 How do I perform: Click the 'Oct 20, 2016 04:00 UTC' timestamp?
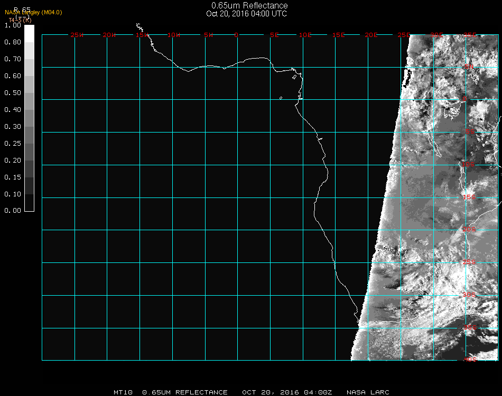point(246,14)
